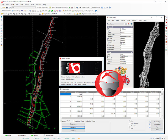Open the Draw menu in DiolkosCAD
The height and width of the screenshot is (140, 168).
[x=128, y=20]
